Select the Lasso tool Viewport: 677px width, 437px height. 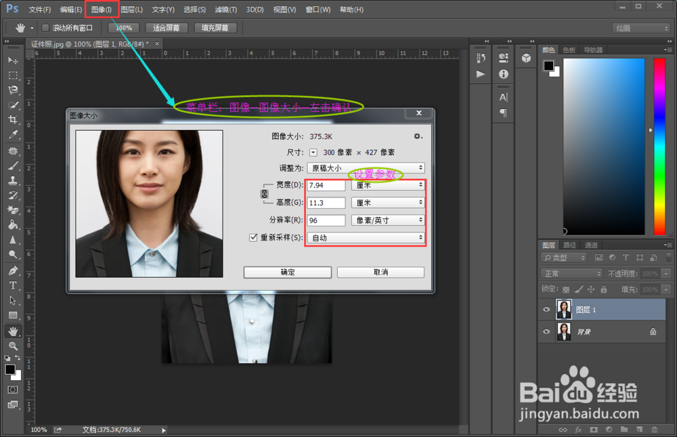[x=13, y=90]
